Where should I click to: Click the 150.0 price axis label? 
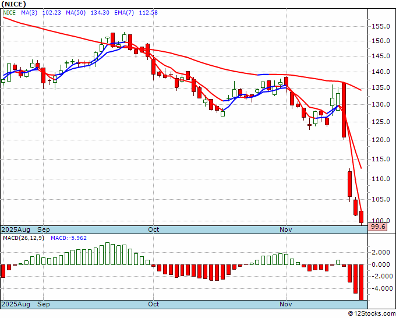[381, 41]
